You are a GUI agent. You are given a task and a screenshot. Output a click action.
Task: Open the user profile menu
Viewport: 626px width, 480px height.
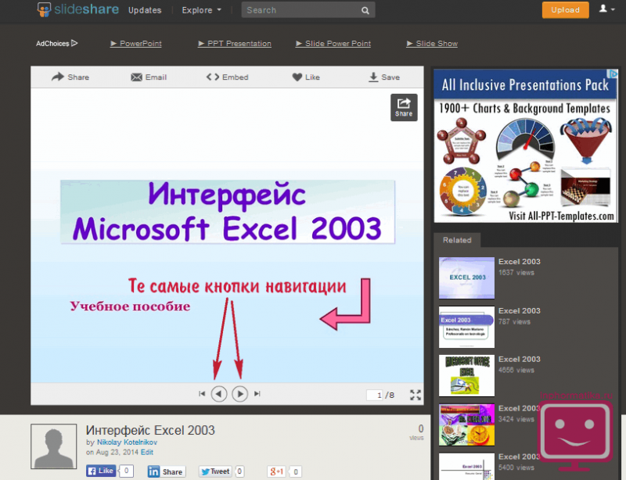tap(606, 9)
